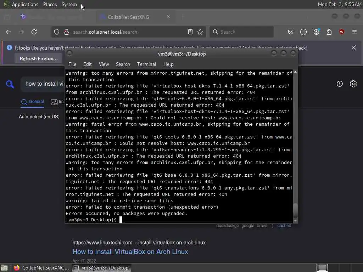Click the Apr 17, 2022 result date
This screenshot has height=272, width=363.
tap(84, 261)
